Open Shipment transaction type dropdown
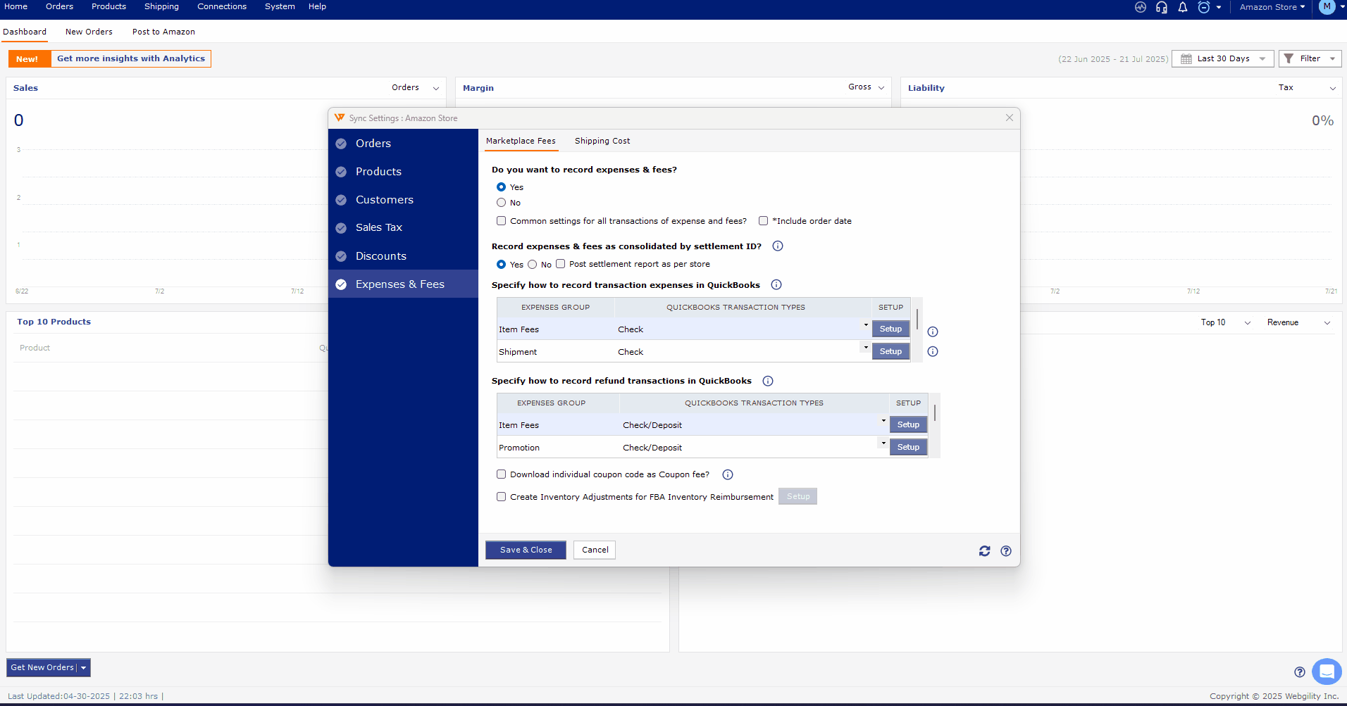1347x706 pixels. click(866, 348)
